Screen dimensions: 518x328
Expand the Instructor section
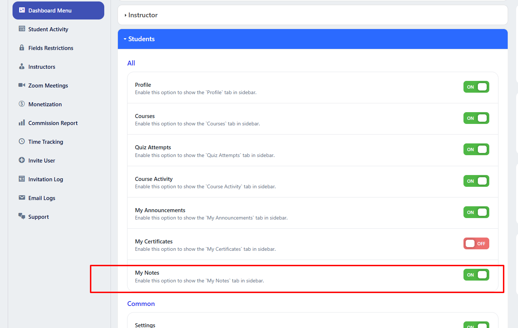pos(143,15)
